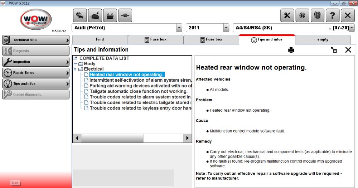This screenshot has width=358, height=188.
Task: Click the tree horizontal scrollbar left arrow
Action: point(77,138)
